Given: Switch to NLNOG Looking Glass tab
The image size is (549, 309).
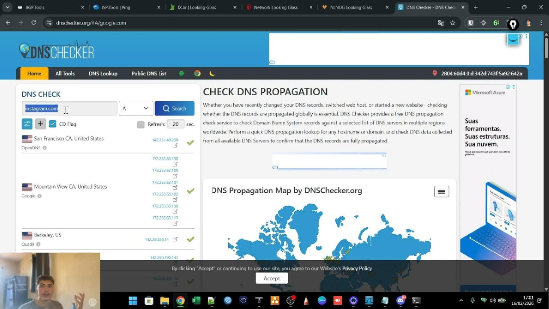Looking at the screenshot, I should 355,7.
